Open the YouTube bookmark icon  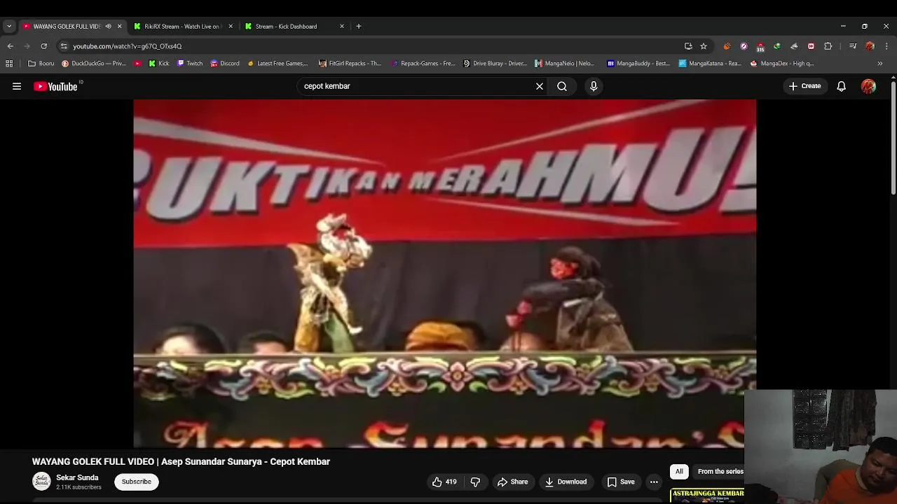(137, 63)
